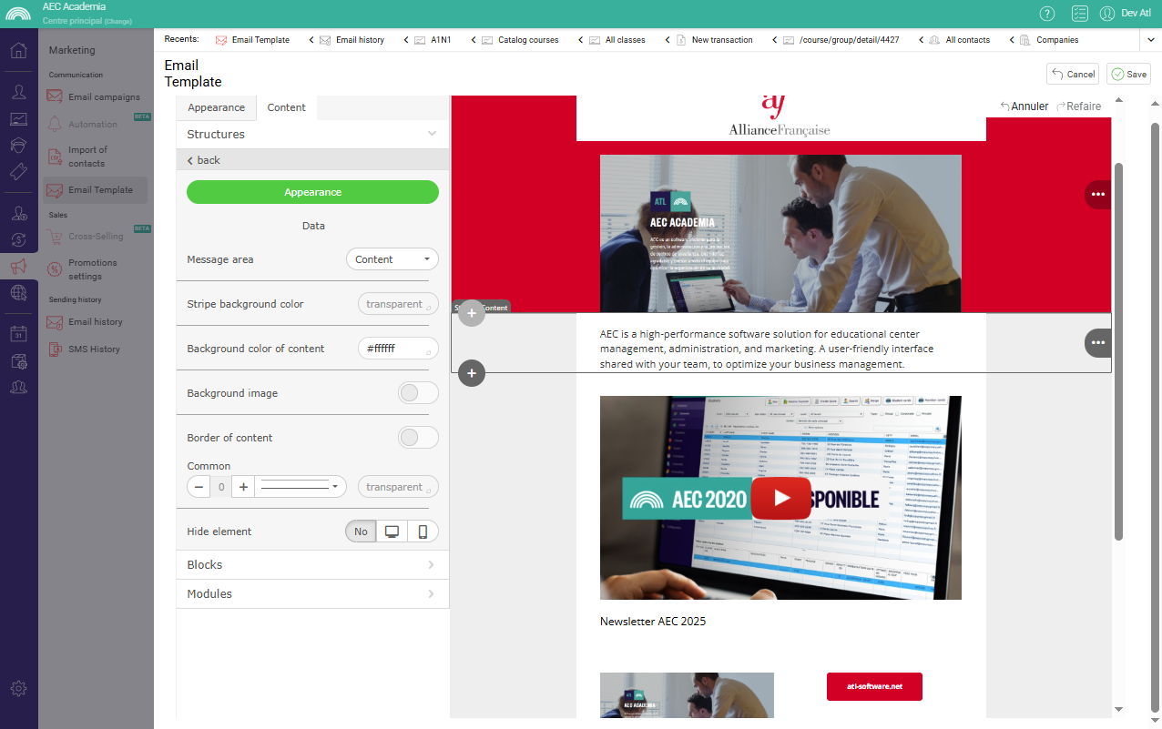Click the Save button

point(1128,75)
